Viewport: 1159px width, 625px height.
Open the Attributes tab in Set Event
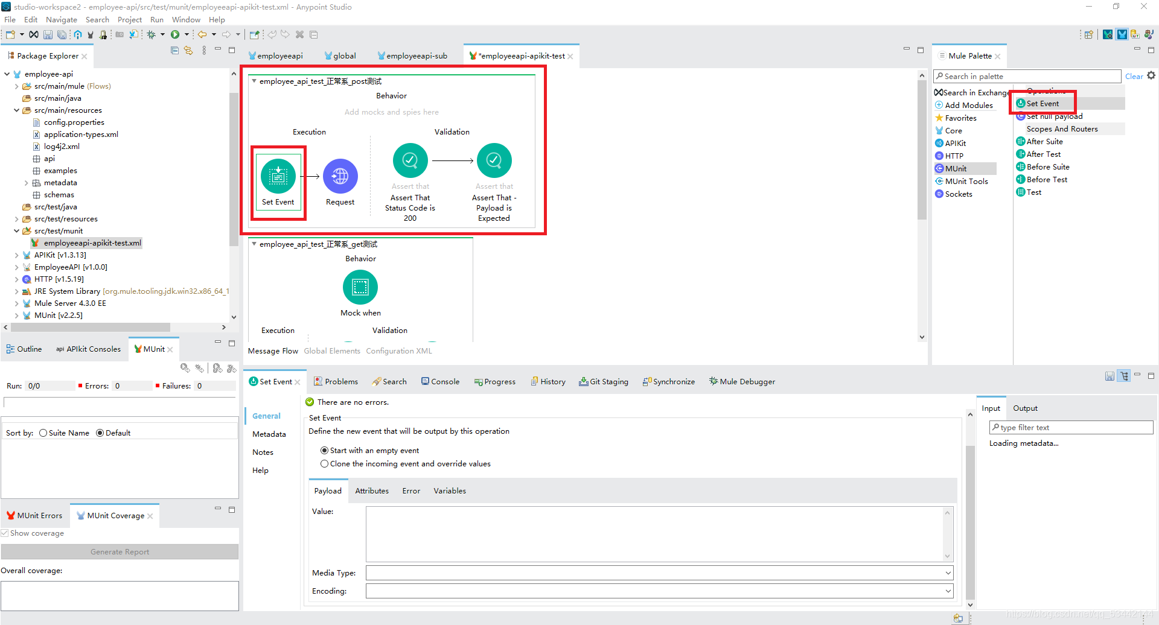coord(372,490)
